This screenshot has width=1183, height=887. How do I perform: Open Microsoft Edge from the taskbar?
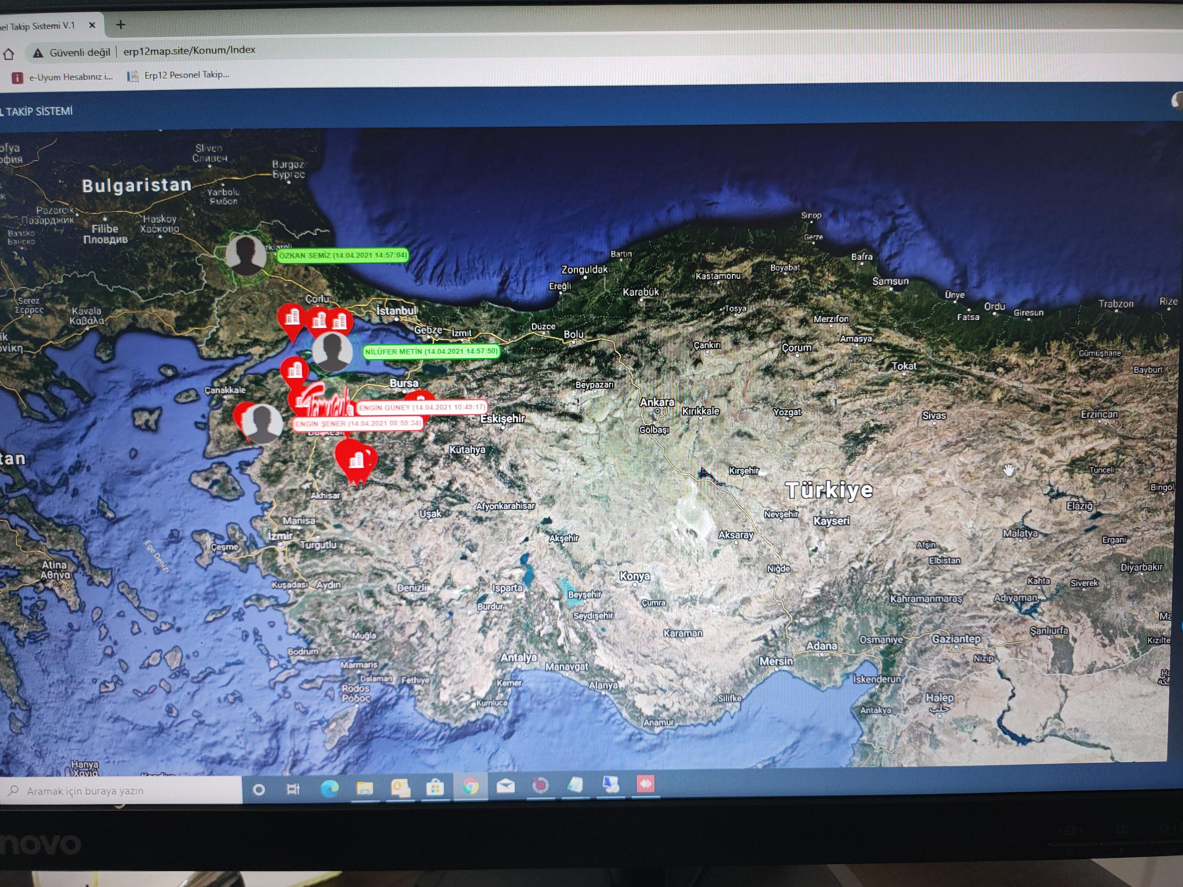(329, 788)
